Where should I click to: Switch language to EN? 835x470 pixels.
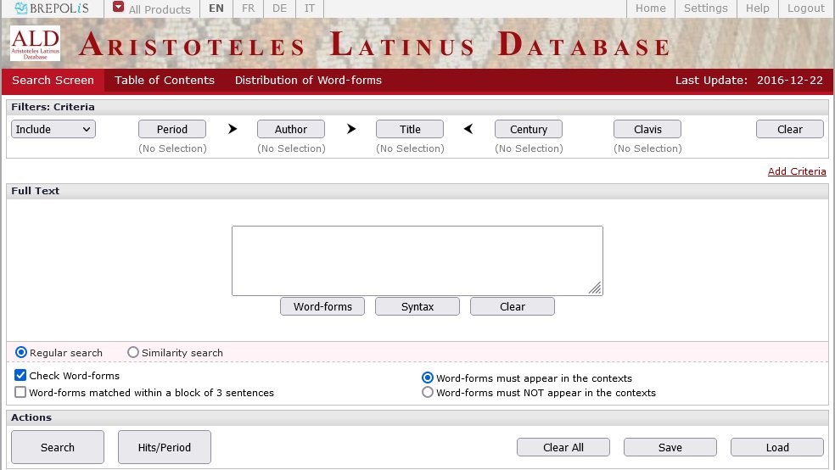tap(216, 8)
